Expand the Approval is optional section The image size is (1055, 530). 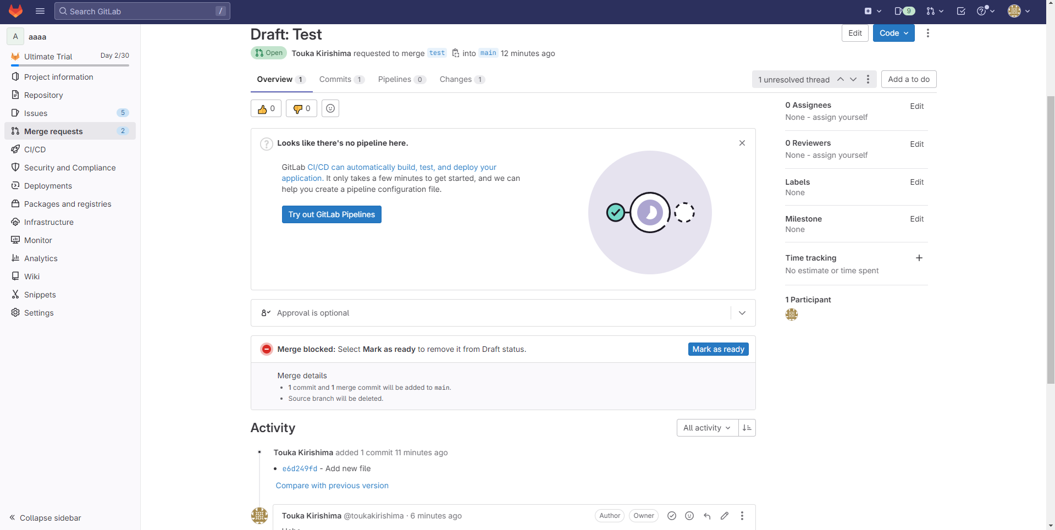(742, 313)
